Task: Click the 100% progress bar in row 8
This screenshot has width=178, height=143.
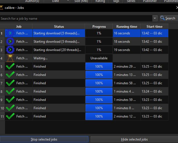Action: click(99, 91)
